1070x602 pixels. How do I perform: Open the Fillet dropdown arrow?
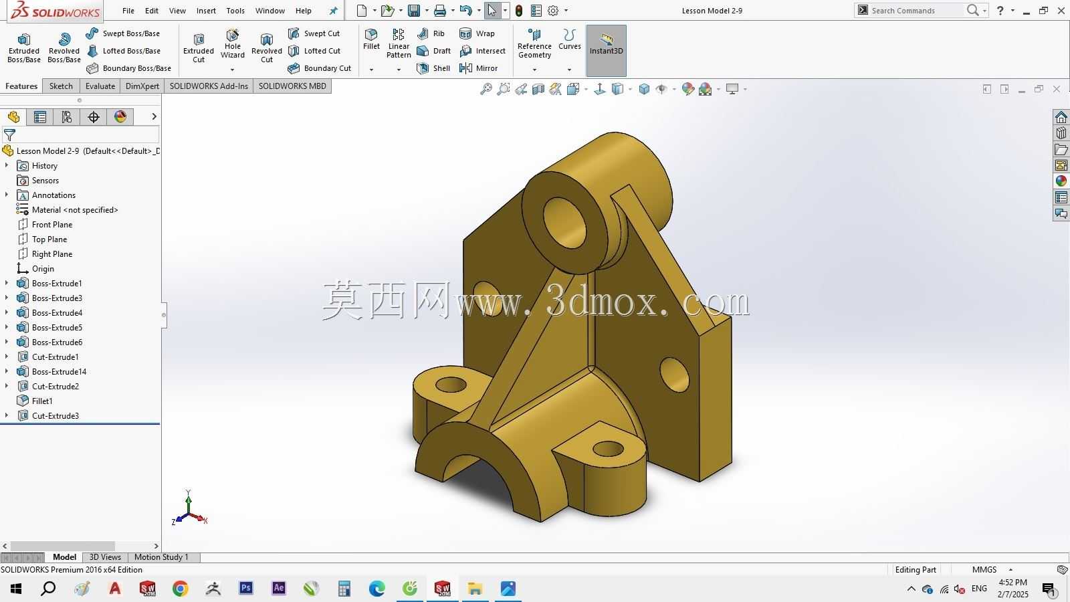(x=371, y=70)
